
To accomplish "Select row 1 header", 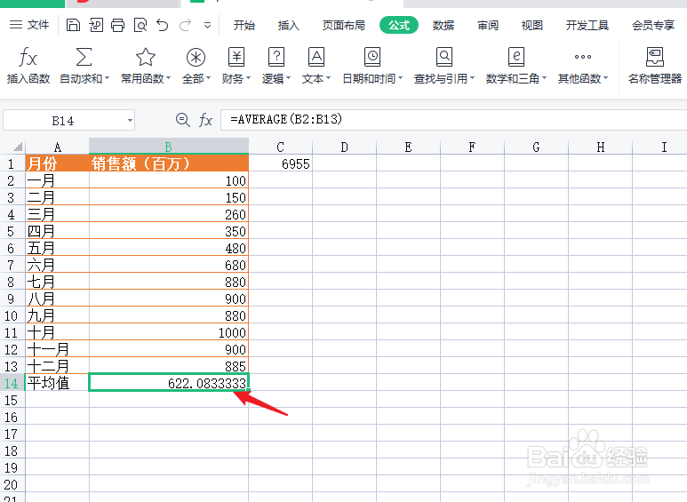I will coord(12,163).
